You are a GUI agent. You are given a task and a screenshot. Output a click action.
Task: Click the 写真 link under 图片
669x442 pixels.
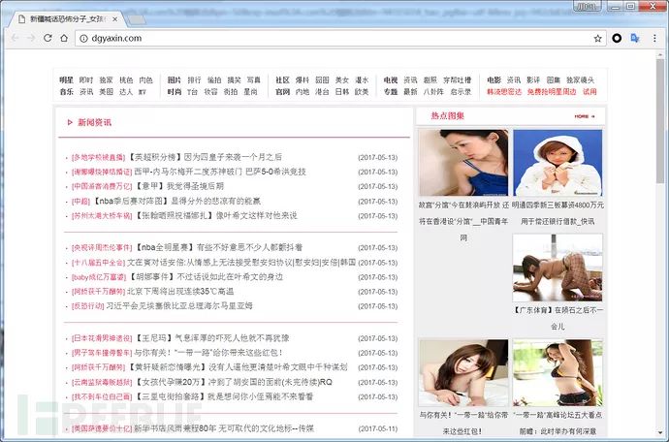coord(254,79)
